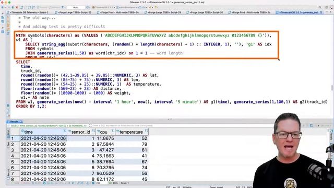Image resolution: width=334 pixels, height=188 pixels.
Task: Open the Results 1 tab
Action: (x=15, y=122)
